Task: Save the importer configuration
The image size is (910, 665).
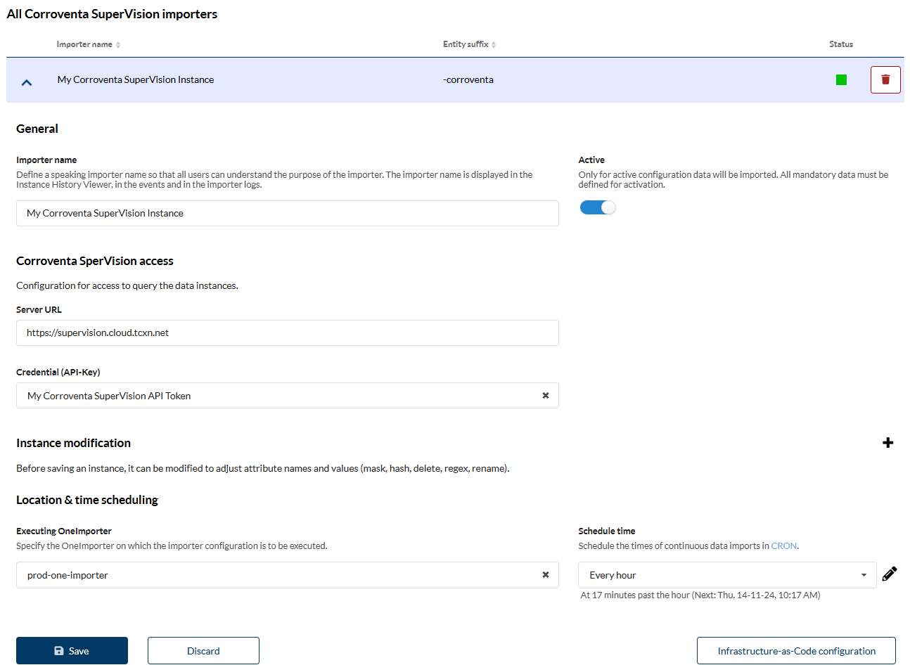Action: 72,651
